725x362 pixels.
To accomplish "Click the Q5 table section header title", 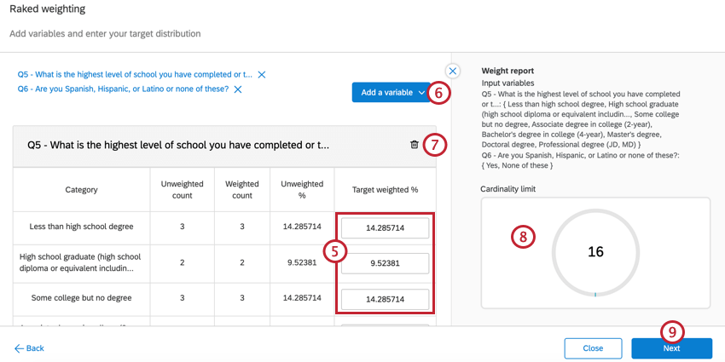I will (178, 146).
